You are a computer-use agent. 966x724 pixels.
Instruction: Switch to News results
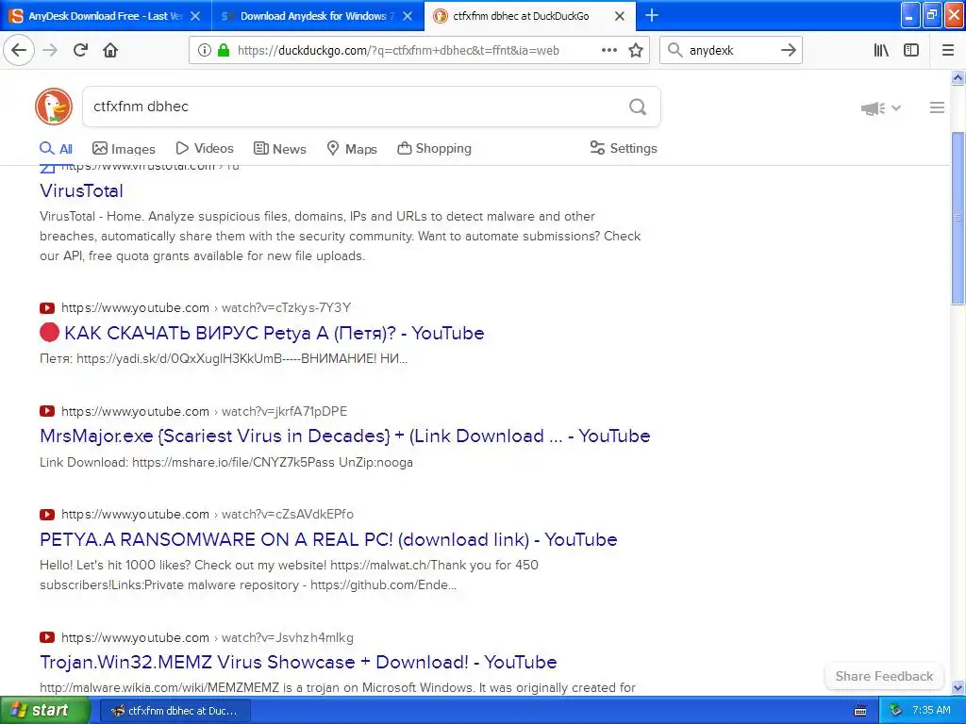pyautogui.click(x=279, y=148)
